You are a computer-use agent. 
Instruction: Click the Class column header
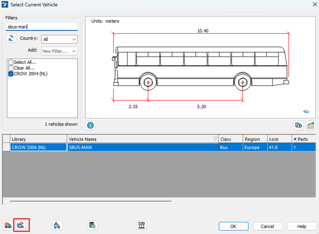(x=230, y=139)
